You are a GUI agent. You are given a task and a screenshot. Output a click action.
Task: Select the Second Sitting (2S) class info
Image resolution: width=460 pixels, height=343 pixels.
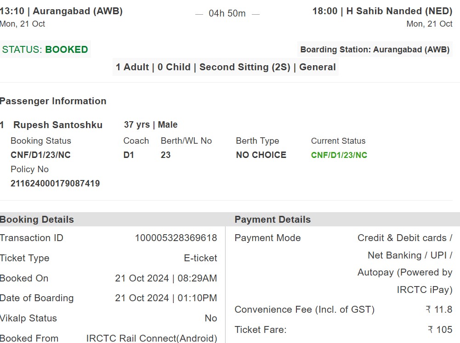pos(245,67)
